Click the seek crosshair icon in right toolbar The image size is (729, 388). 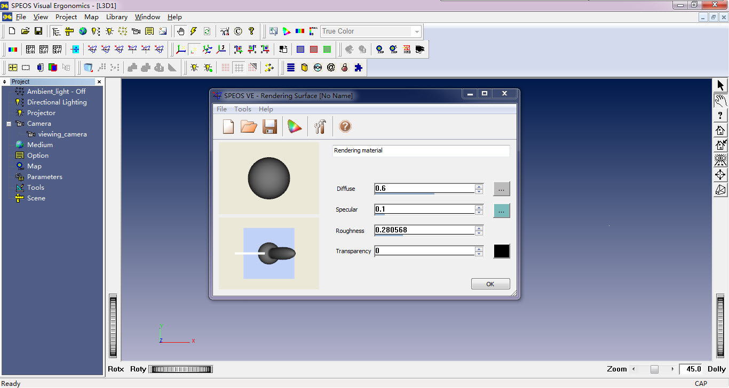coord(720,175)
